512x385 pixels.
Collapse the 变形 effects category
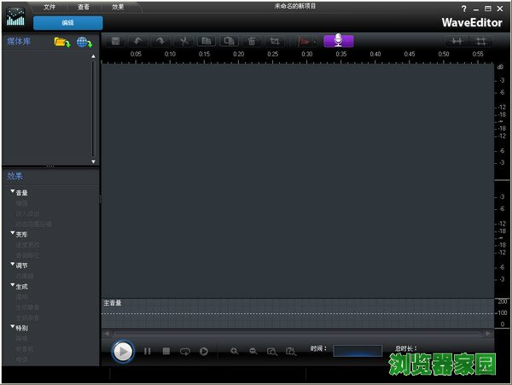coord(13,233)
